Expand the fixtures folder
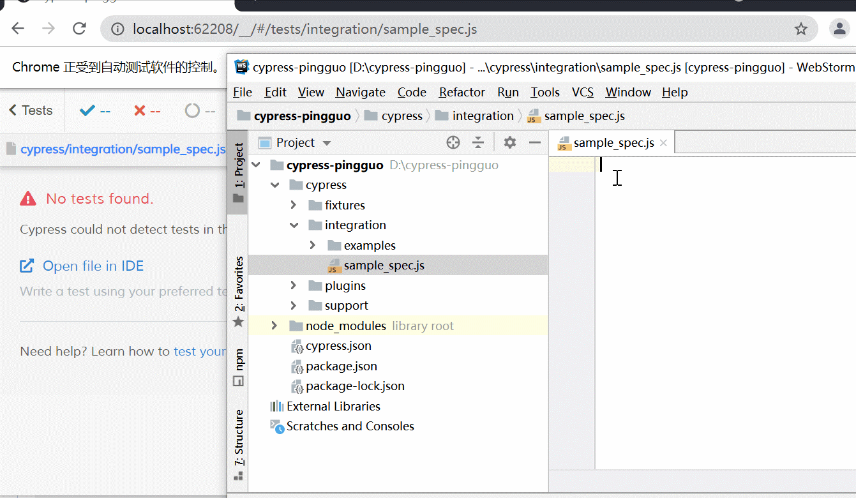856x498 pixels. [x=294, y=205]
